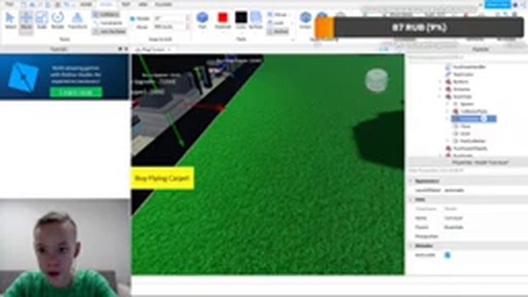Screen dimensions: 528x297
Task: Open the Home ribbon tab
Action: click(86, 4)
